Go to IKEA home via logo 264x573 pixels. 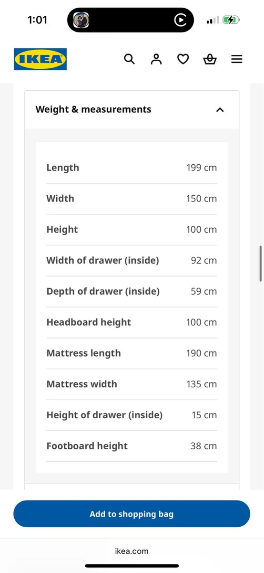click(x=40, y=59)
